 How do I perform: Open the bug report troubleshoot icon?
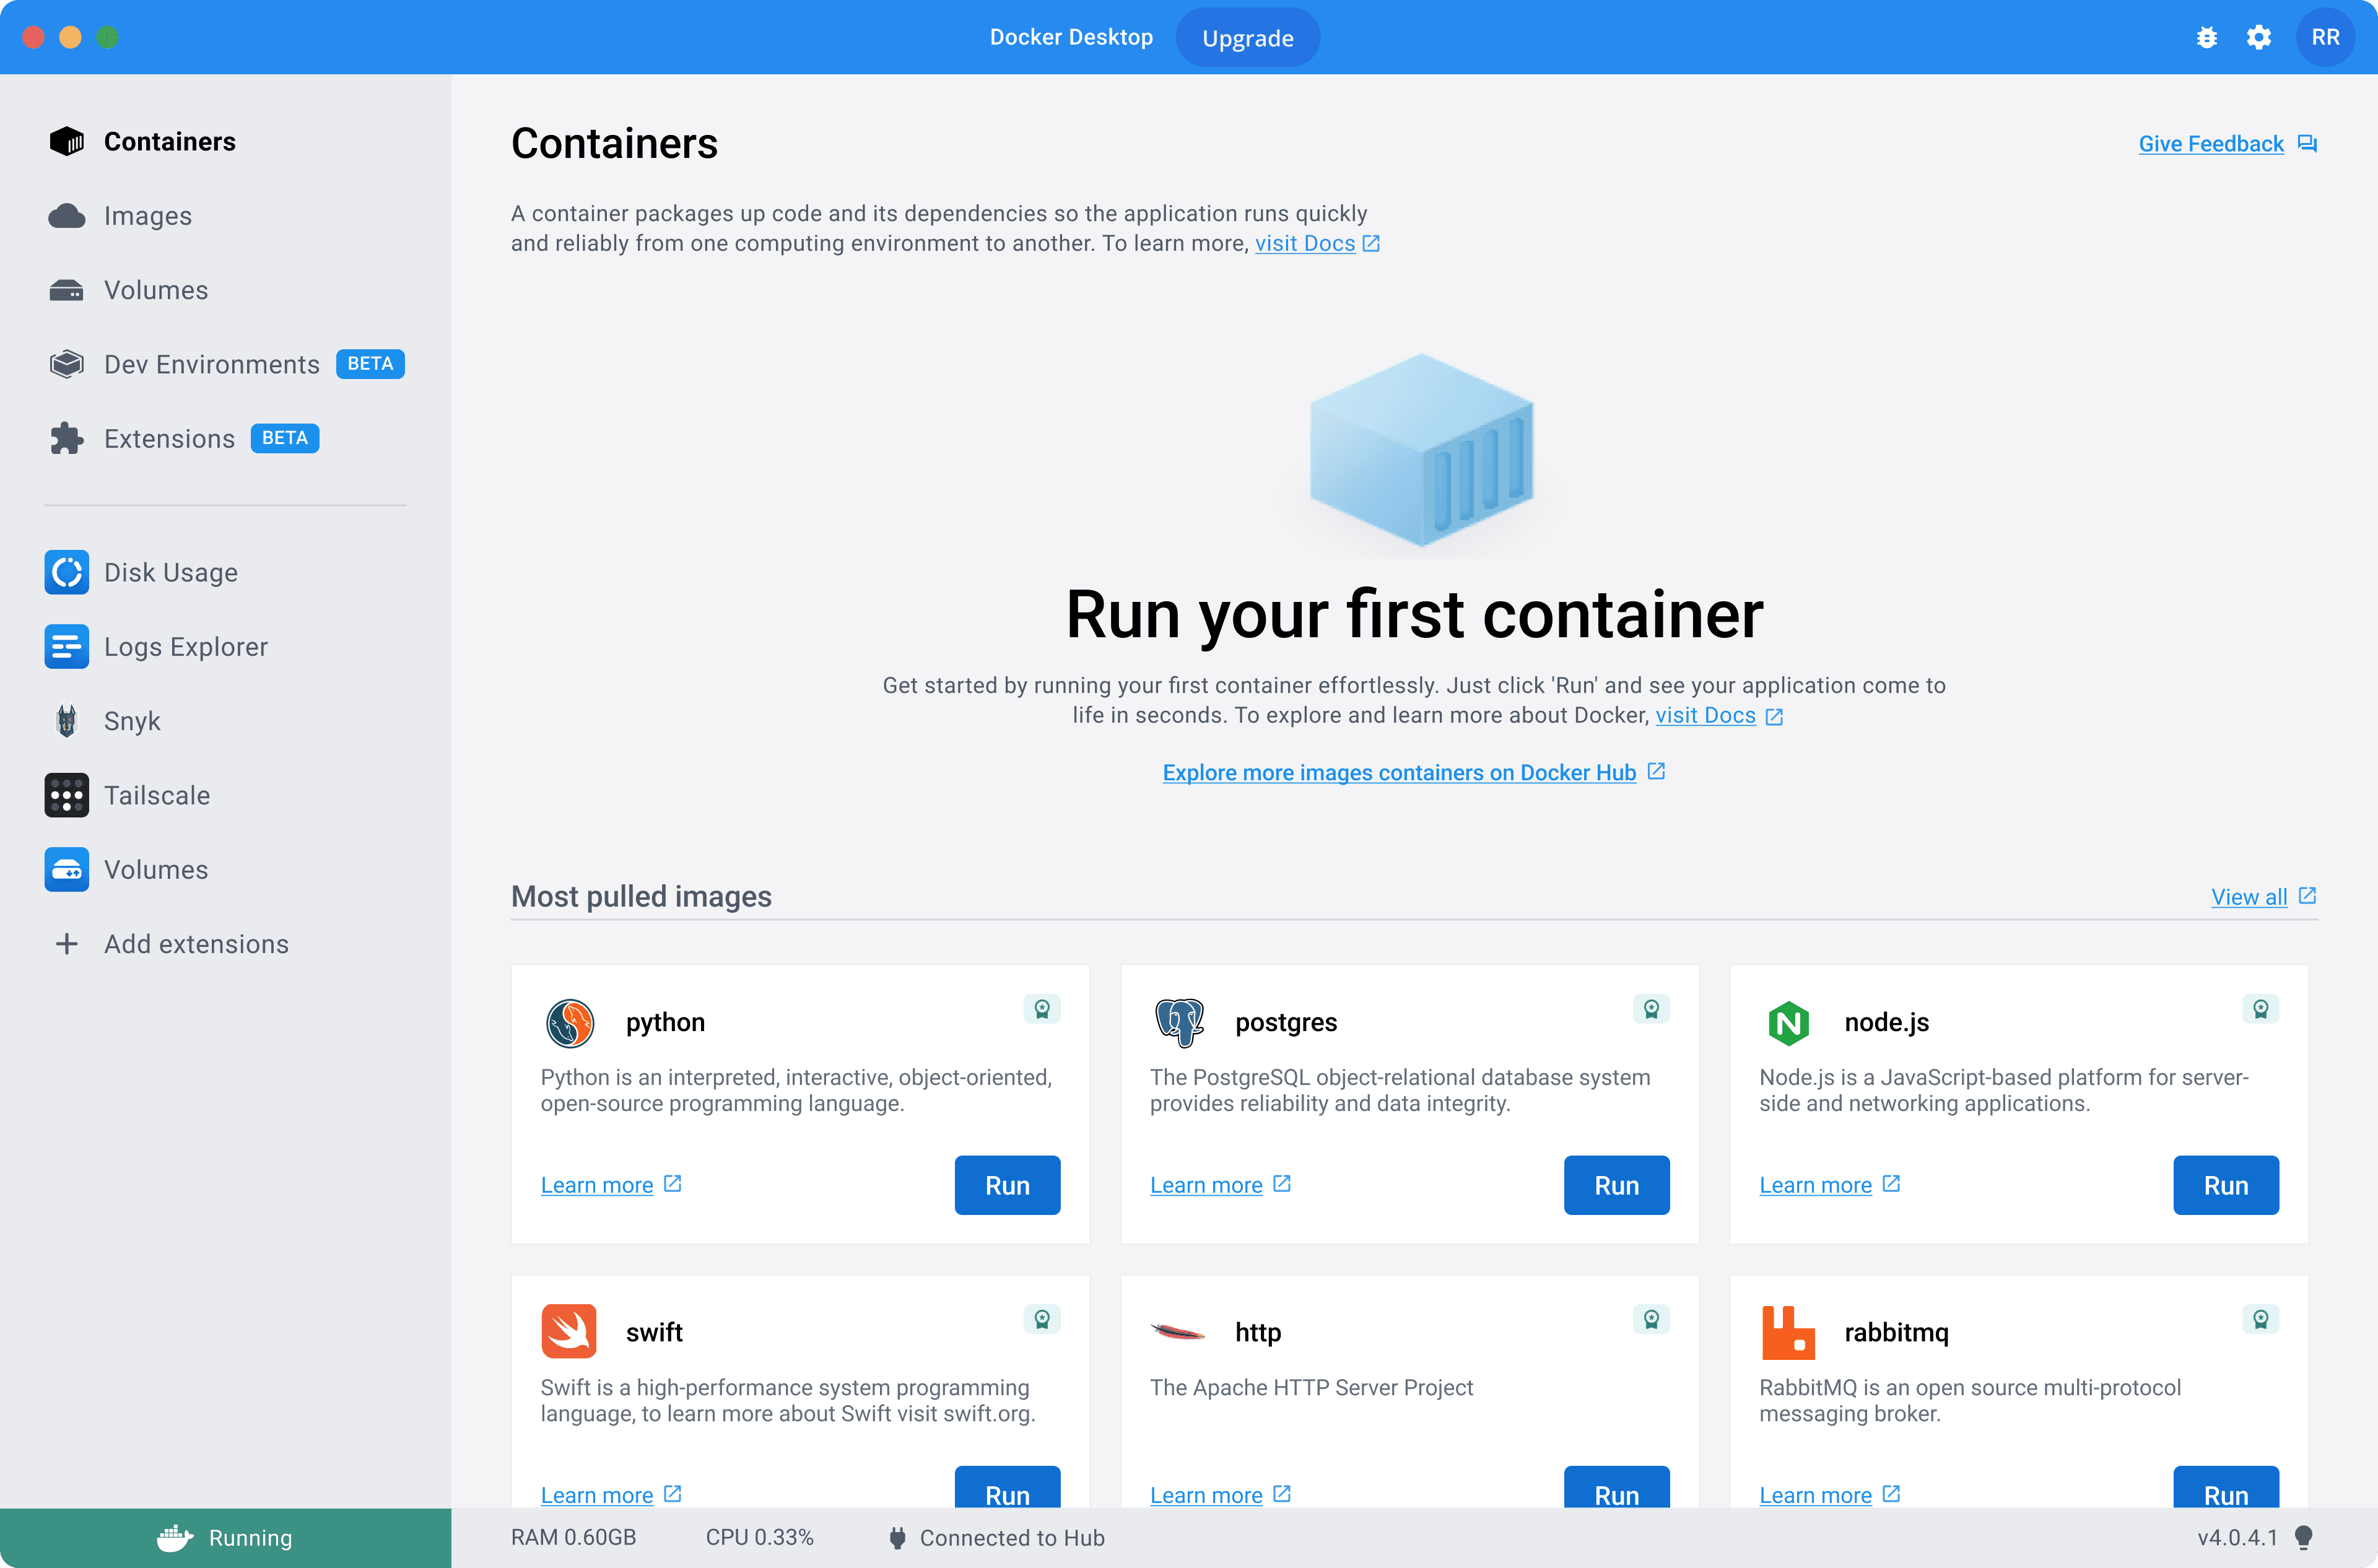(x=2206, y=38)
